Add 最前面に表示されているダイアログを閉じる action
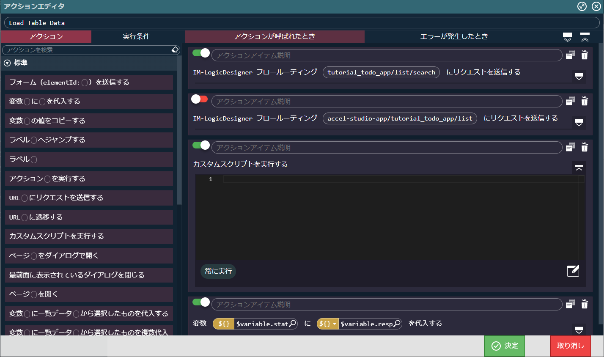The width and height of the screenshot is (604, 357). 89,275
